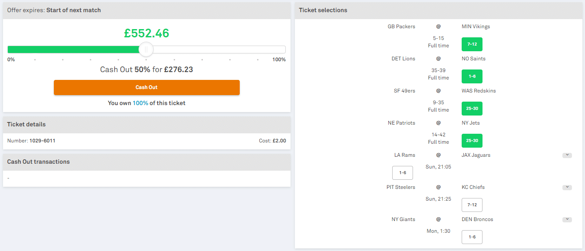The height and width of the screenshot is (251, 585).
Task: Click the Ticket selections panel header
Action: pos(438,10)
